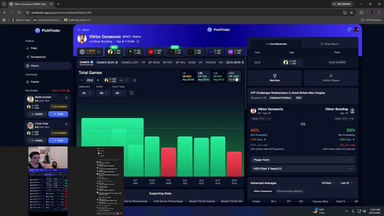Open the advanced filter sliders button

(x=131, y=93)
